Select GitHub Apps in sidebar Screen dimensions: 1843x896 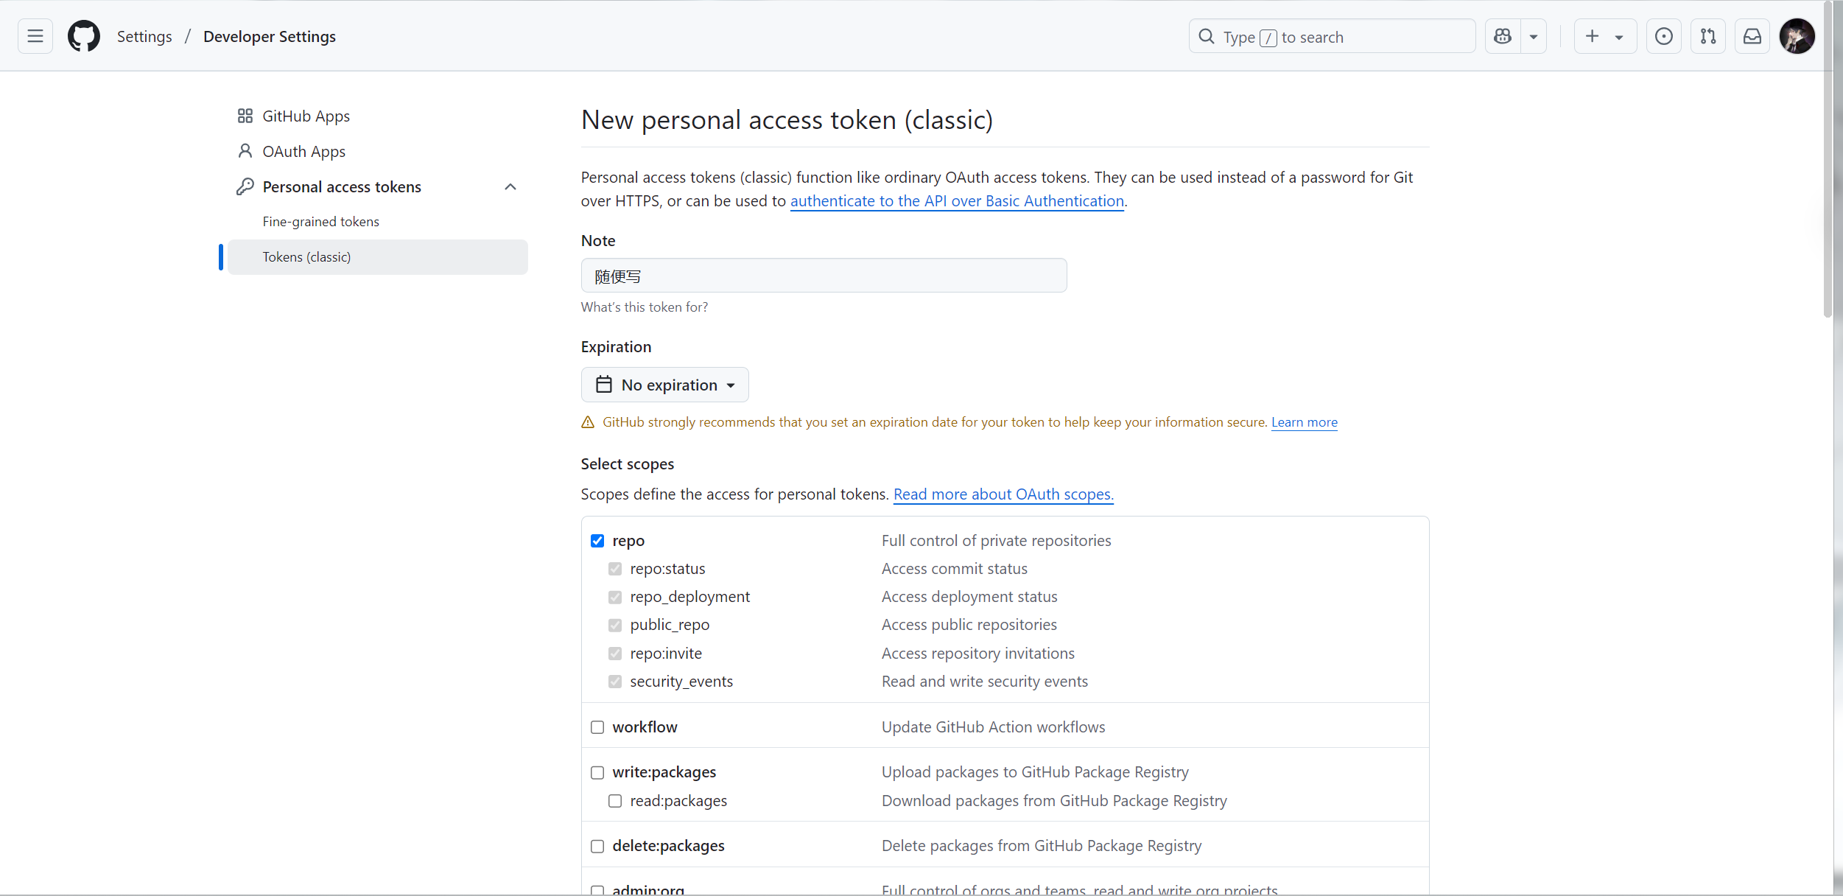(306, 116)
